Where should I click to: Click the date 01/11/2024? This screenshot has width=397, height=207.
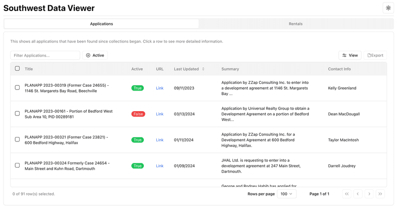coord(184,140)
